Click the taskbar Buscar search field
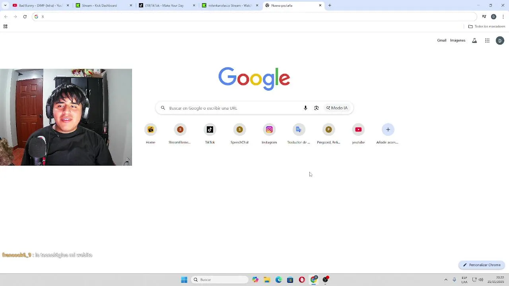The image size is (509, 286). pos(220,280)
